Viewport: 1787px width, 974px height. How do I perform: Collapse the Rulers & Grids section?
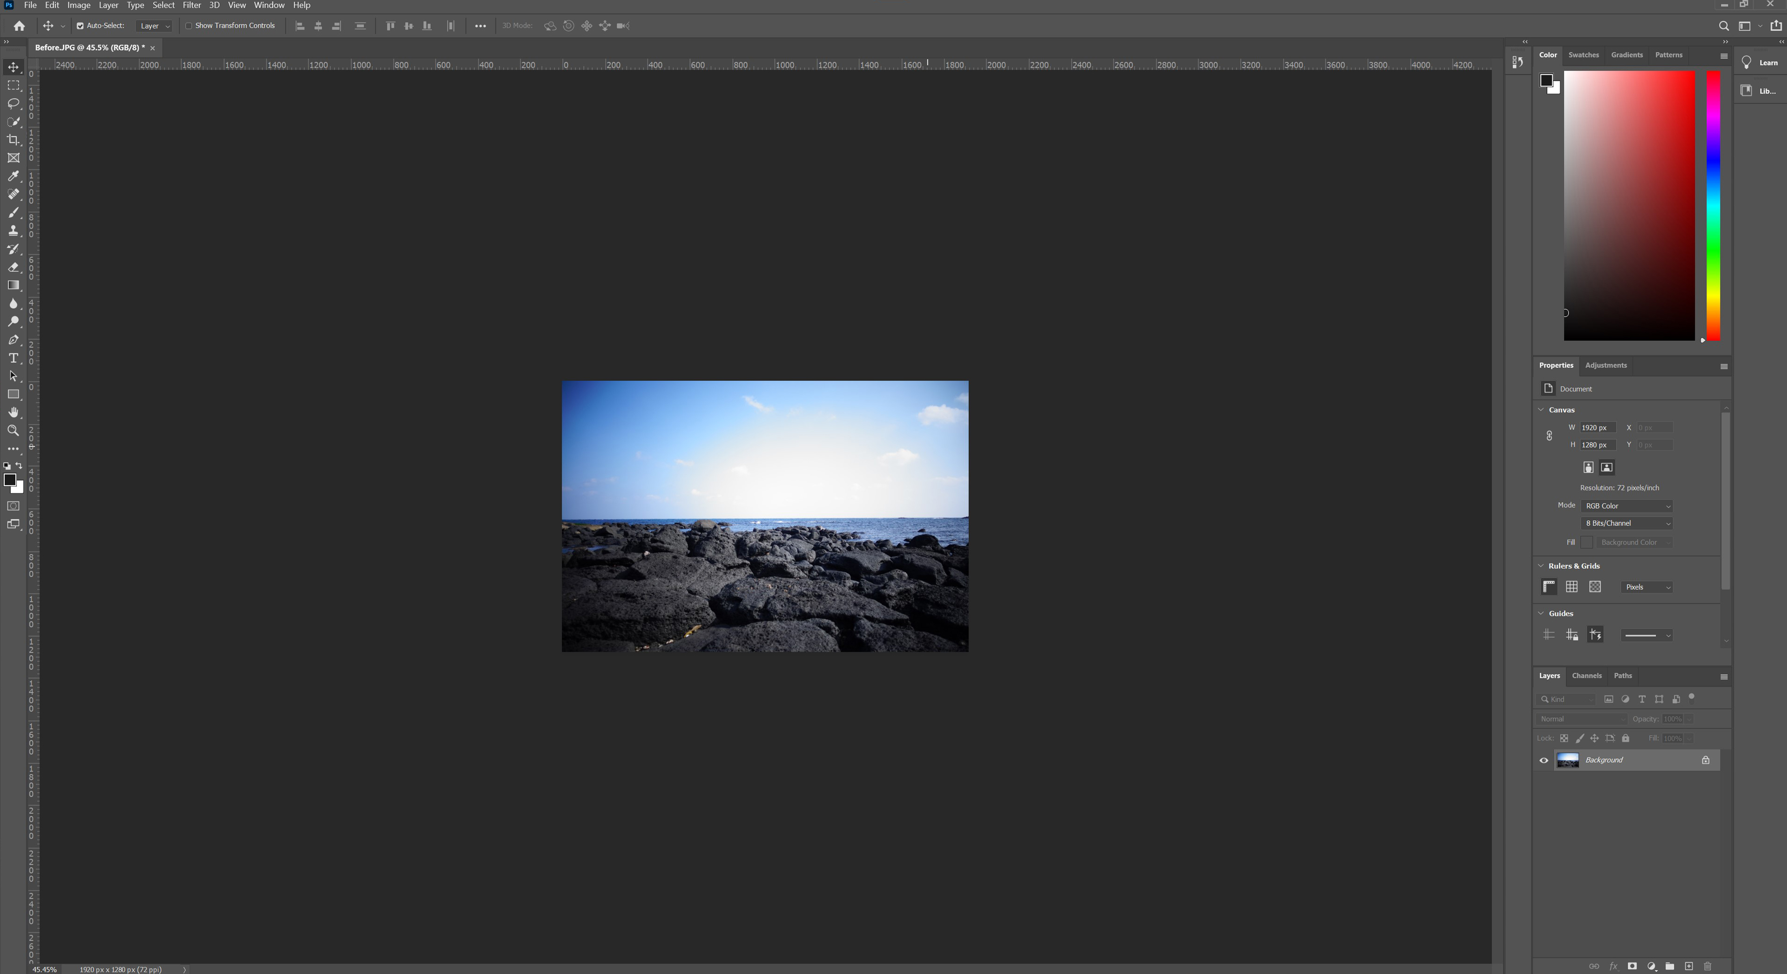pyautogui.click(x=1541, y=565)
